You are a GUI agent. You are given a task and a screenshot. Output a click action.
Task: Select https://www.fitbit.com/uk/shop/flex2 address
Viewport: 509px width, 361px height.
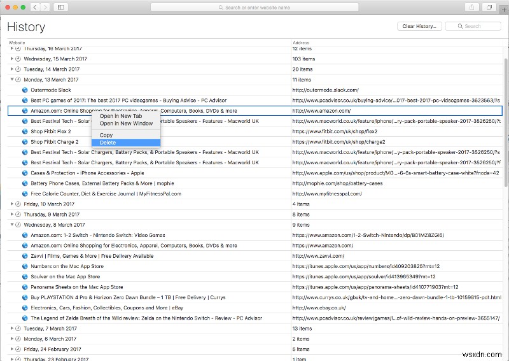click(x=335, y=132)
